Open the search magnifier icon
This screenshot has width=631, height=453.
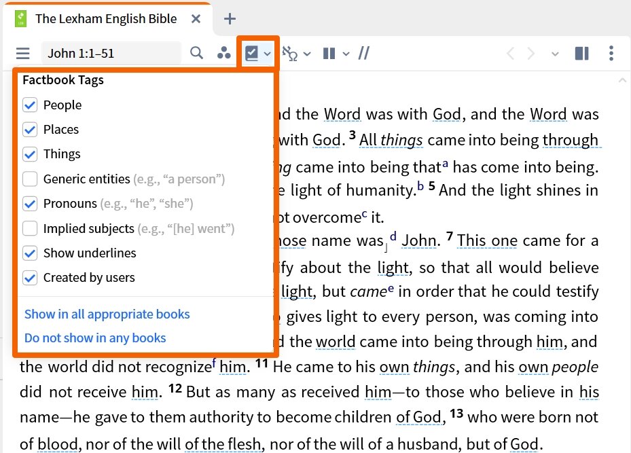coord(196,53)
